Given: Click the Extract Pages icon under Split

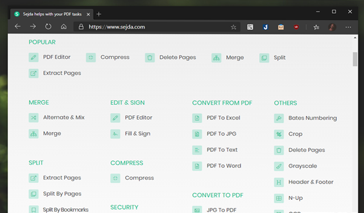Looking at the screenshot, I should coord(34,178).
